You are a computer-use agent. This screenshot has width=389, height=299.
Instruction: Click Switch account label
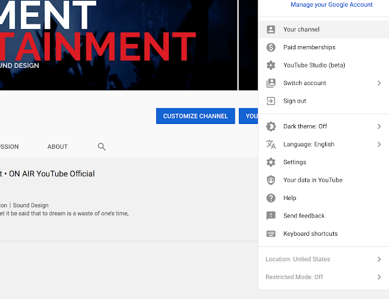[305, 83]
